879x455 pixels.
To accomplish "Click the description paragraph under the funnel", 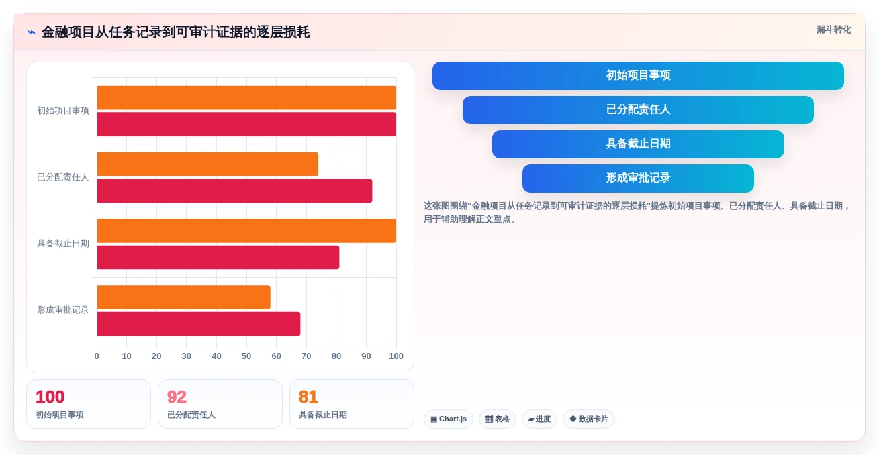I will click(x=637, y=213).
